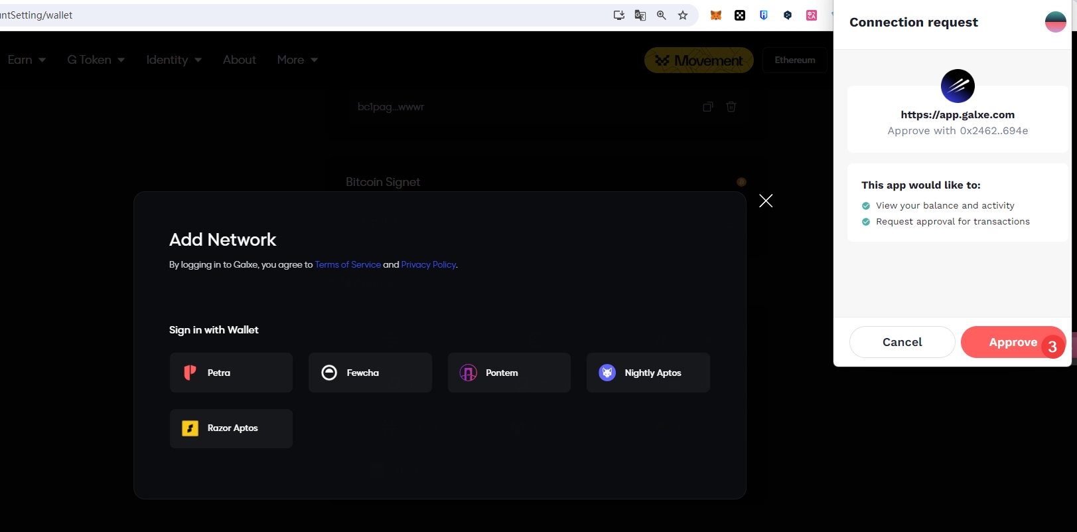Open the Terms of Service link
This screenshot has height=532, width=1077.
[348, 264]
